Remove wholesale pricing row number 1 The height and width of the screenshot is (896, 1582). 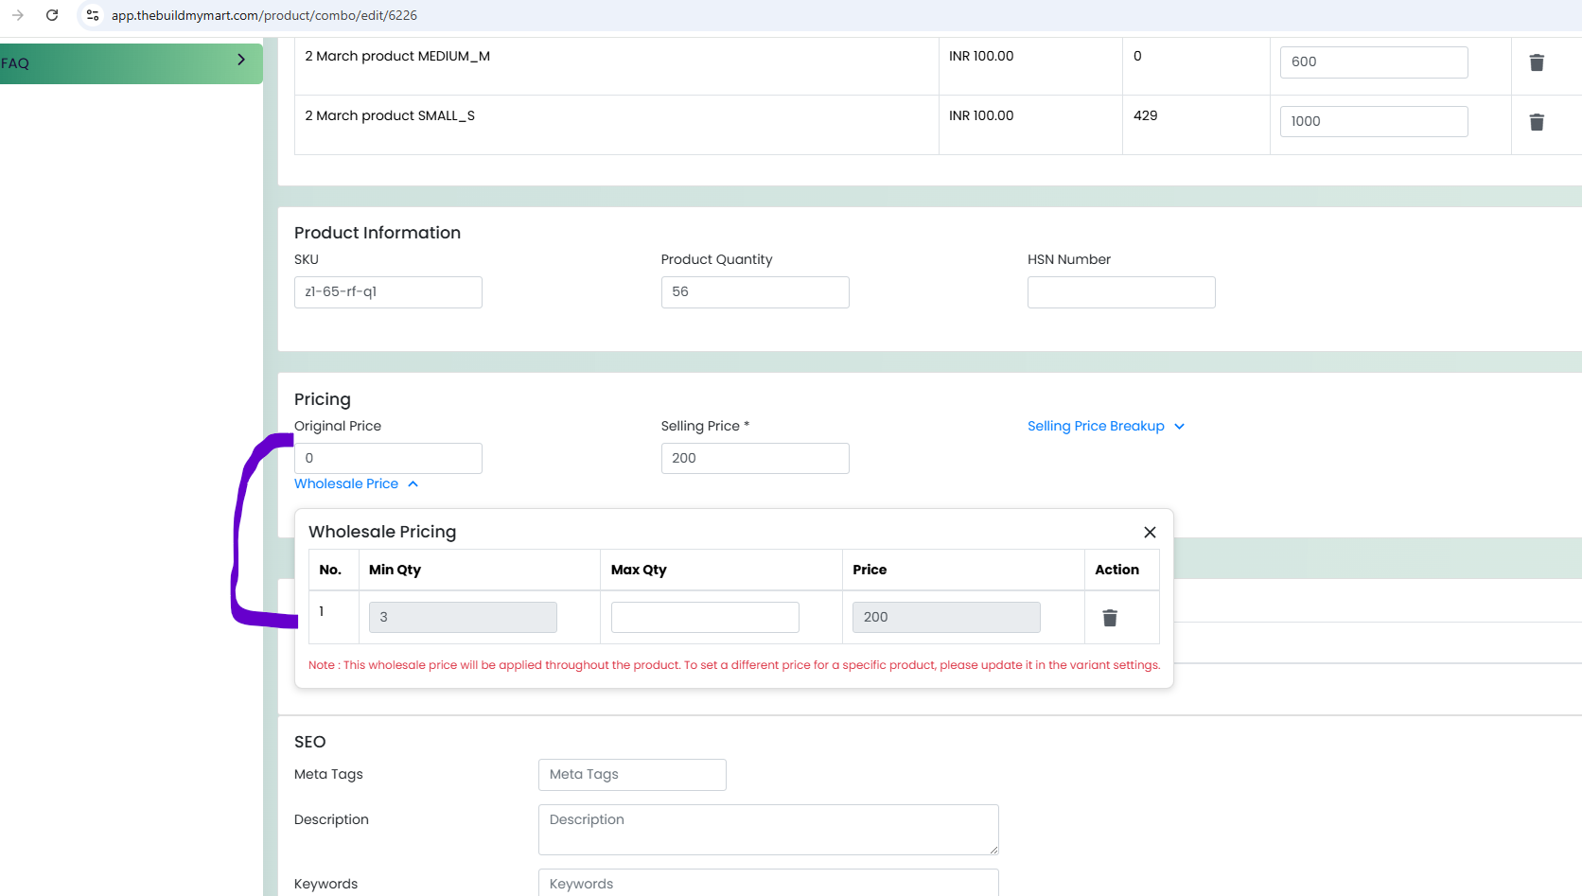[x=1110, y=618]
